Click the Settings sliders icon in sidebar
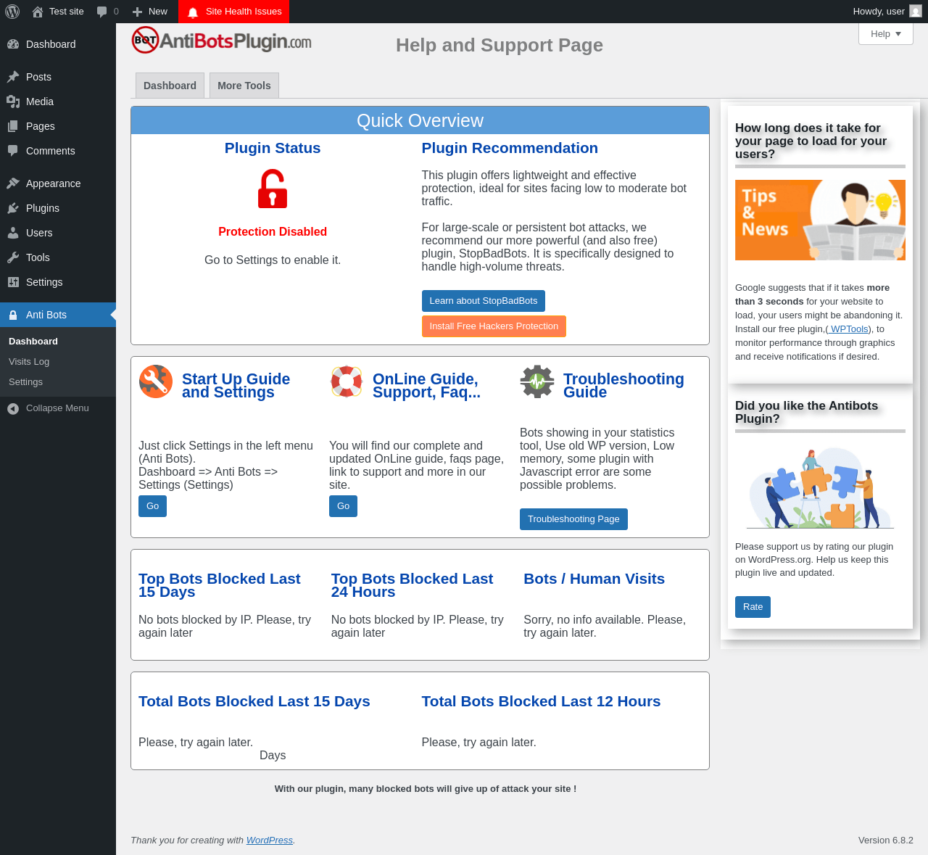 (x=13, y=282)
